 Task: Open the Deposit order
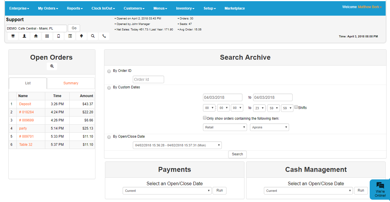coord(25,104)
